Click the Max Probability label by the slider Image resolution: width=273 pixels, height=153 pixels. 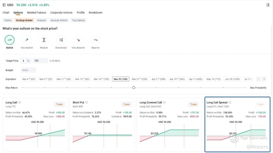click(x=258, y=88)
